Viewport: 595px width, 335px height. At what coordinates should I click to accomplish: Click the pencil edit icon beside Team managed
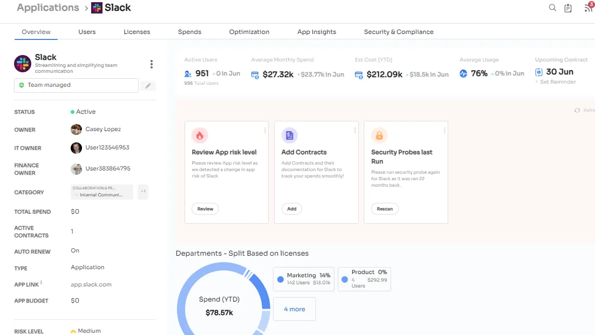pos(148,86)
